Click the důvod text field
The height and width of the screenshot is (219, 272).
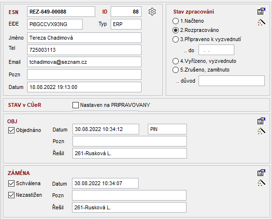click(x=231, y=81)
